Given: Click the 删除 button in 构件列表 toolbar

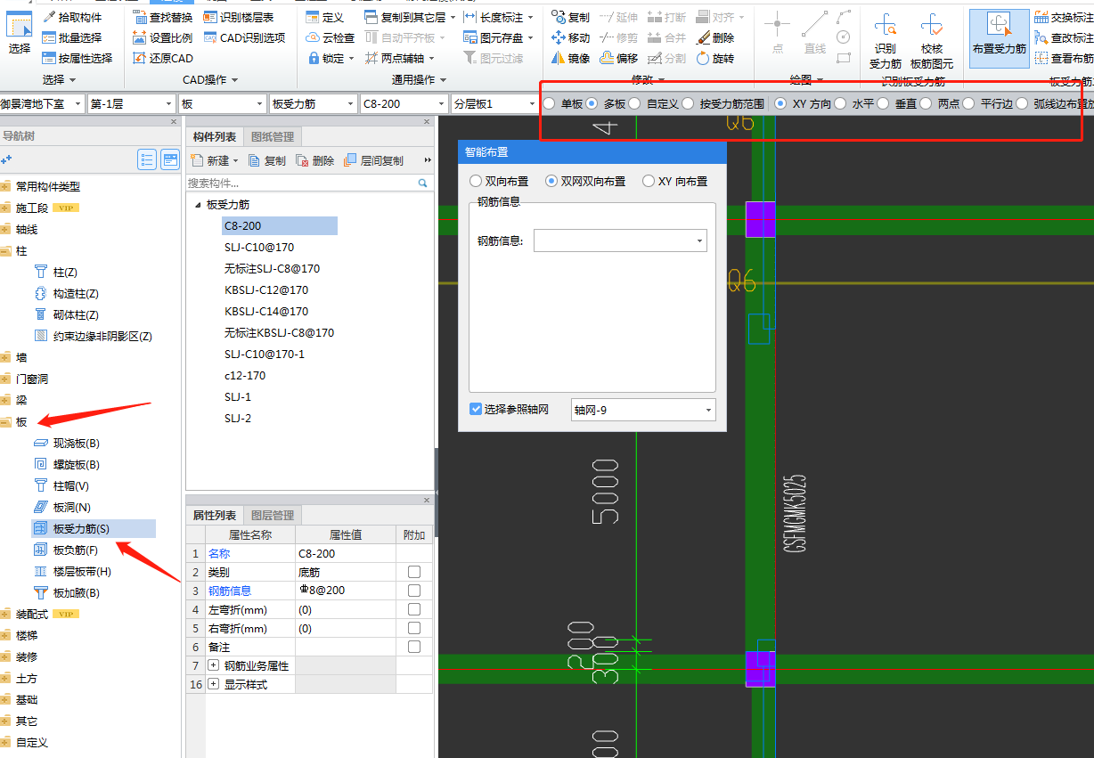Looking at the screenshot, I should click(x=315, y=160).
